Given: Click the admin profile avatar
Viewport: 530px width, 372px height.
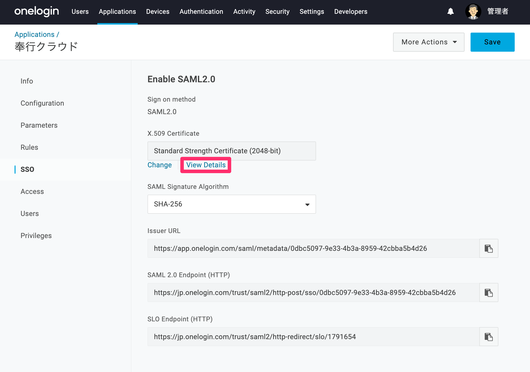Looking at the screenshot, I should (x=473, y=12).
